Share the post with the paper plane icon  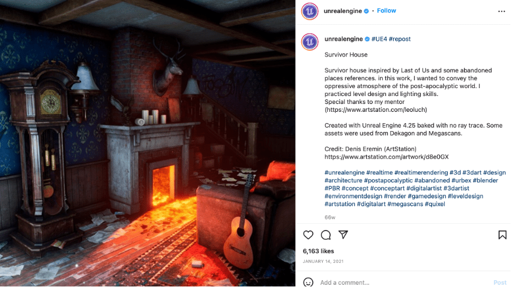click(343, 234)
